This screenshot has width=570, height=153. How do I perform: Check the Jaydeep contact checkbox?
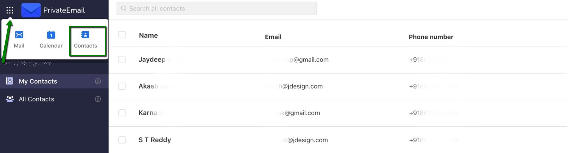point(122,59)
